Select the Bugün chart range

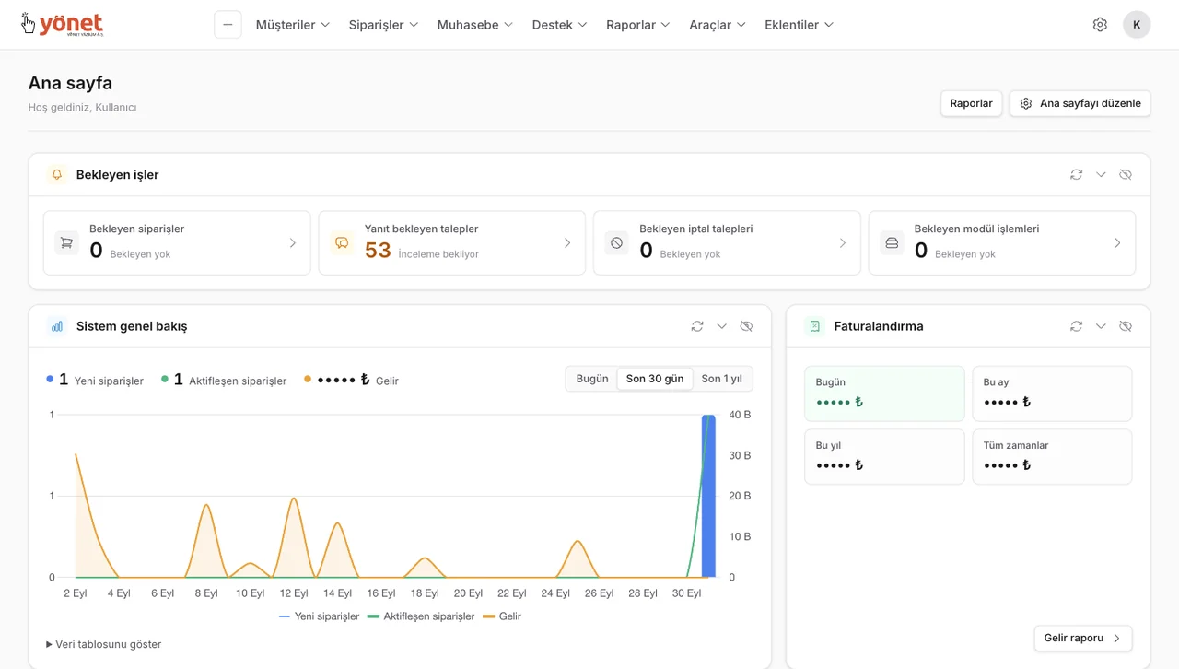point(592,379)
